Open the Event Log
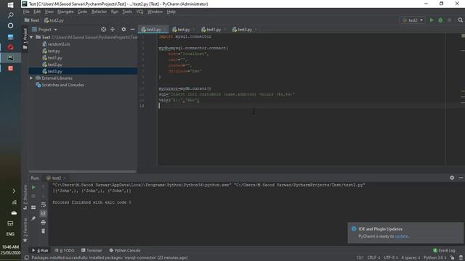Image resolution: width=465 pixels, height=261 pixels. [x=444, y=250]
